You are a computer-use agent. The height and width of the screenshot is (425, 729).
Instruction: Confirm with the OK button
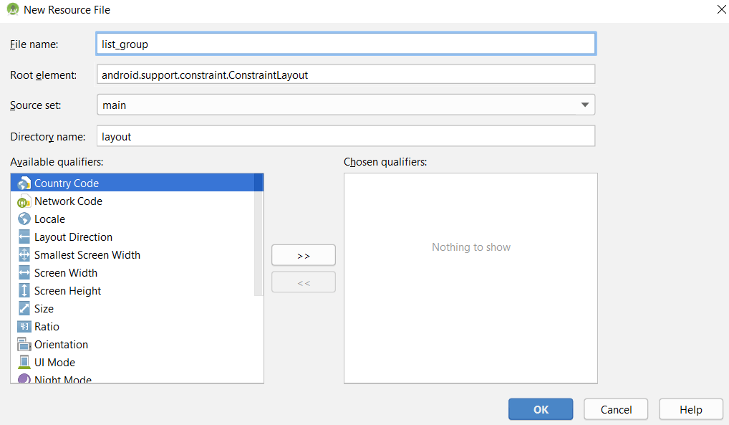(540, 409)
